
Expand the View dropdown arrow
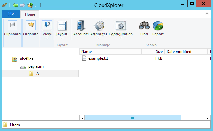tap(47, 38)
